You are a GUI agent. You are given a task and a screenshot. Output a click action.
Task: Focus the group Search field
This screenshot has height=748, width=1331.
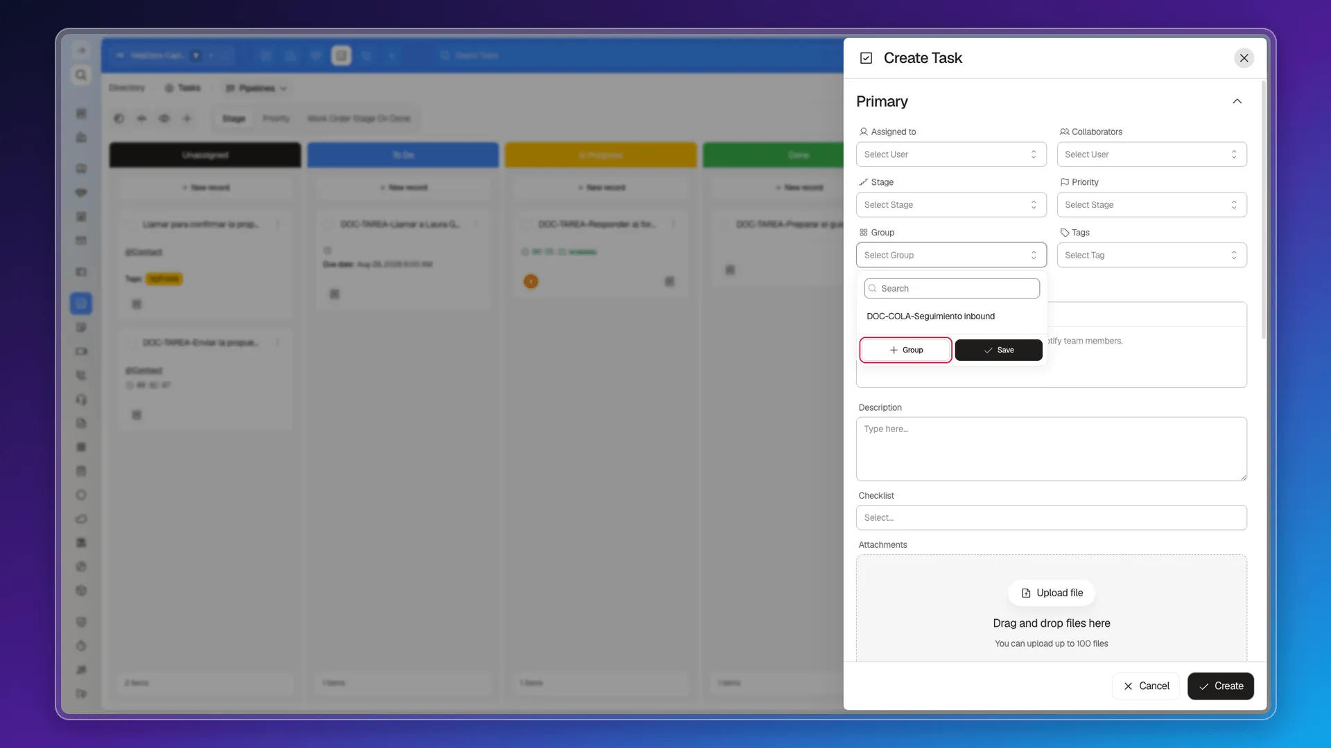[951, 288]
